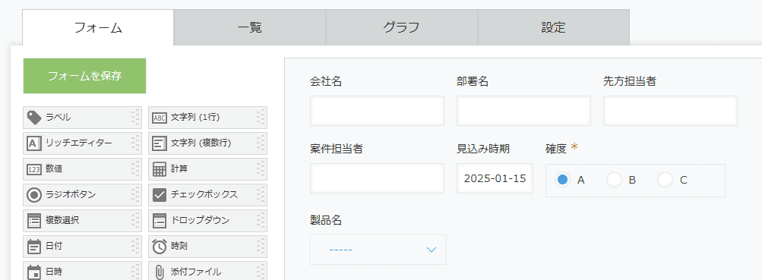Open the グラフ tab
Viewport: 762px width, 280px height.
[401, 27]
